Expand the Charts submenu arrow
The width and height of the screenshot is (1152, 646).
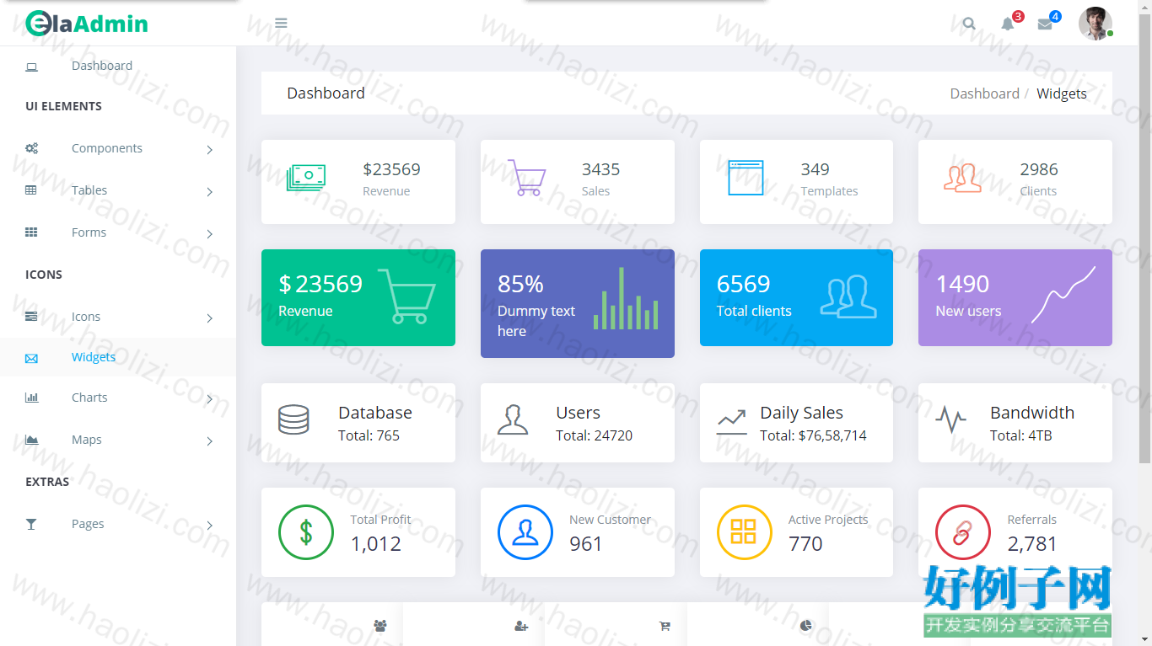pyautogui.click(x=209, y=399)
